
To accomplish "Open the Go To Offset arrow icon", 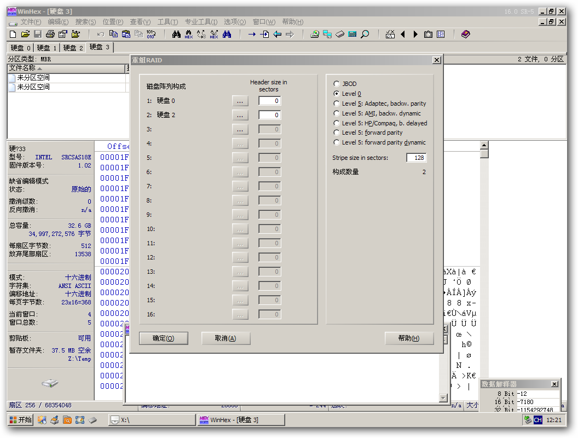I will tap(252, 34).
